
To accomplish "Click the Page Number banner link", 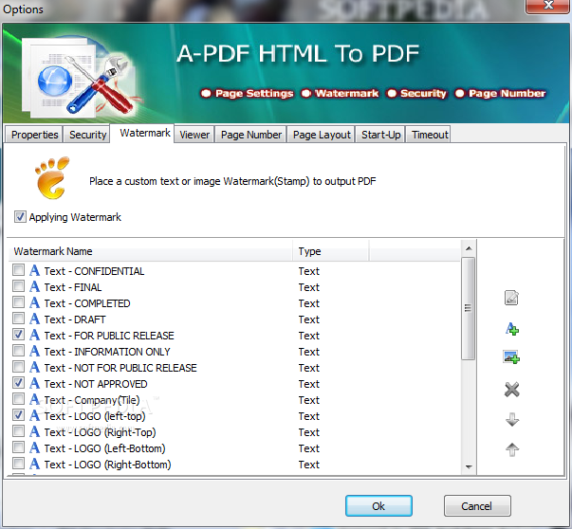I will point(501,93).
